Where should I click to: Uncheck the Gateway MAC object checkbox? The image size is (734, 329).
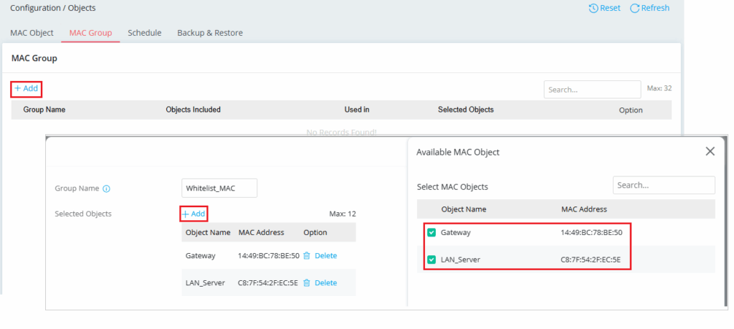click(x=432, y=232)
